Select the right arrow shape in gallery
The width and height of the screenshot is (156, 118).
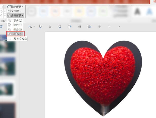[1, 11]
